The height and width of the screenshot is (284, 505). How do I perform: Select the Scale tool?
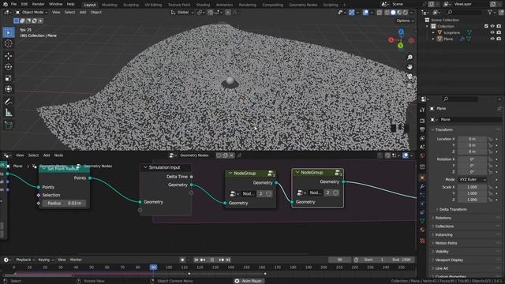pyautogui.click(x=9, y=78)
